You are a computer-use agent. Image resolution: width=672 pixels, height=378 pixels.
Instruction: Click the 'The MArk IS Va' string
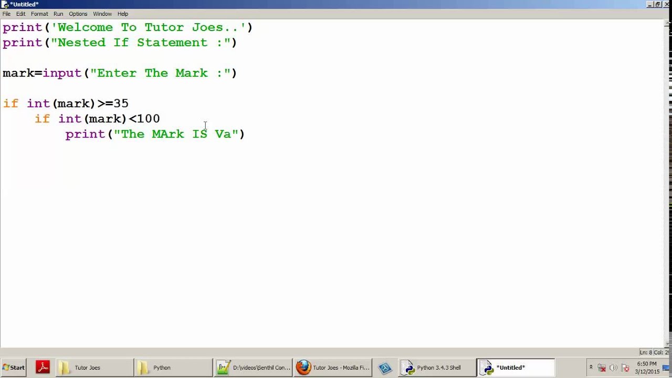pos(176,134)
